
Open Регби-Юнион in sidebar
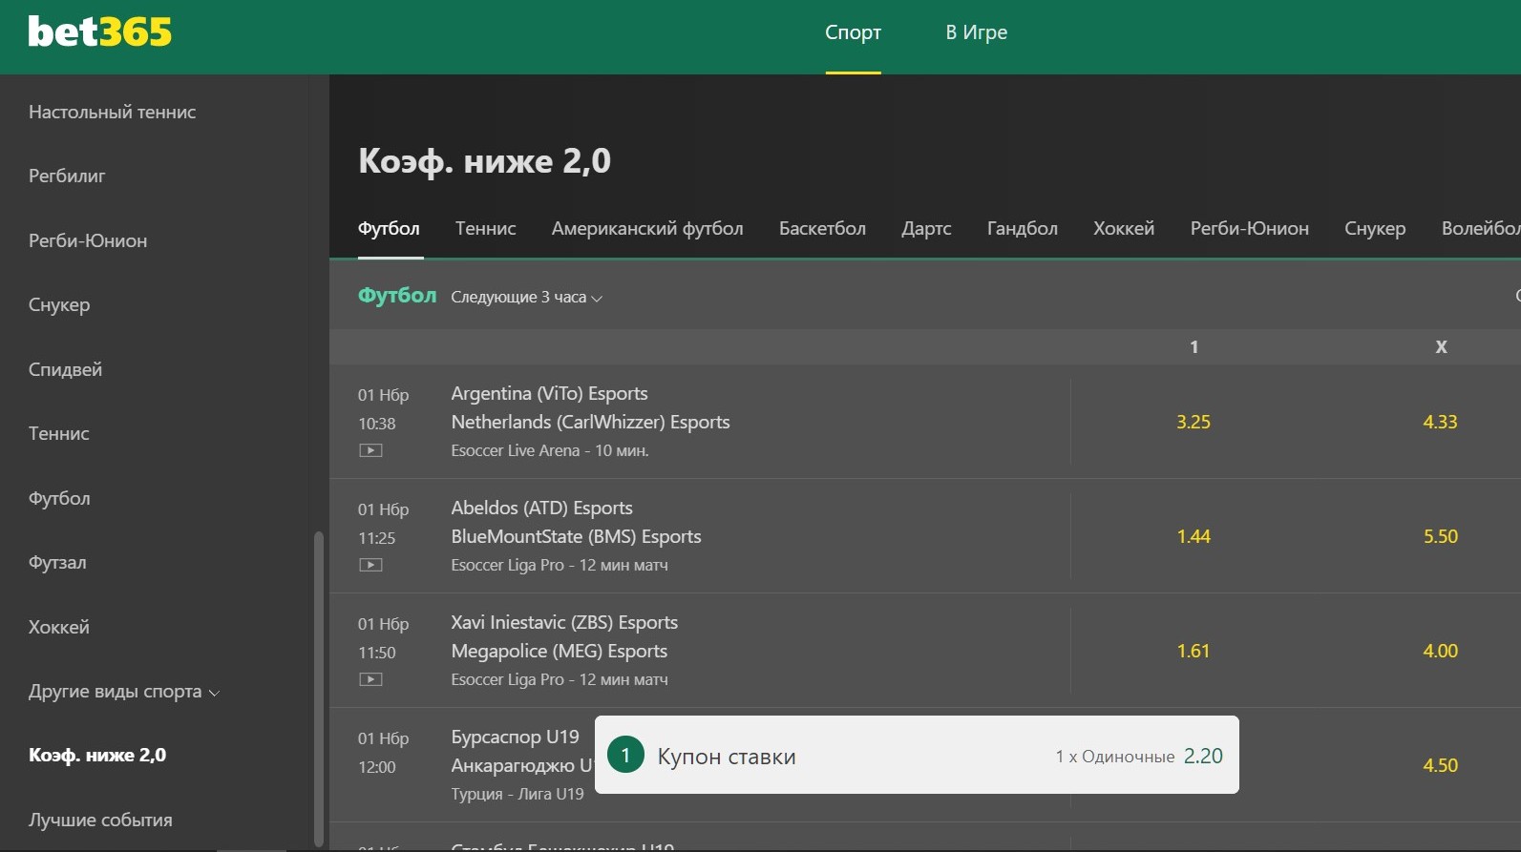click(88, 241)
